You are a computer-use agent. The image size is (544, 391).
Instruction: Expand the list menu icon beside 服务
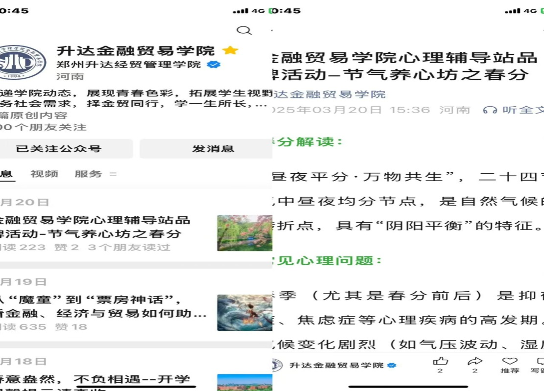113,174
